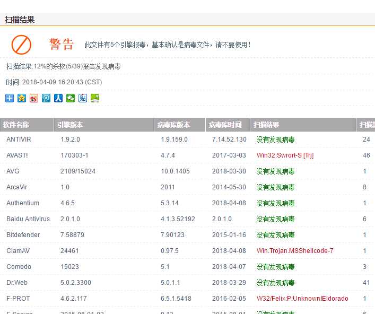
Task: Click the 病毒库版本 column header
Action: [173, 125]
